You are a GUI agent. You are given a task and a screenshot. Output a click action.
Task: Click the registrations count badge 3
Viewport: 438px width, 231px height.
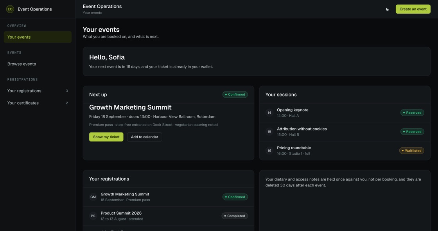tap(67, 91)
